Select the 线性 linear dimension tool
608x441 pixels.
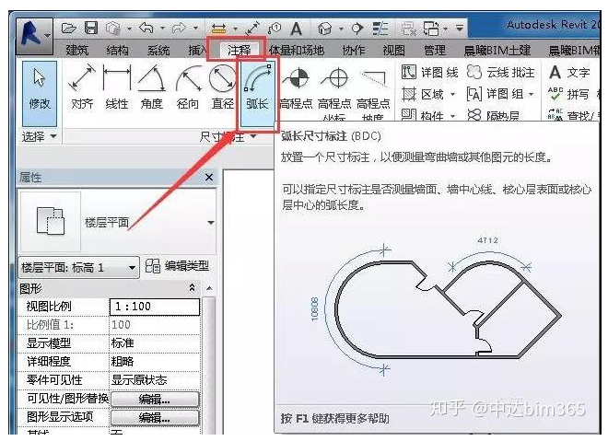click(x=117, y=87)
